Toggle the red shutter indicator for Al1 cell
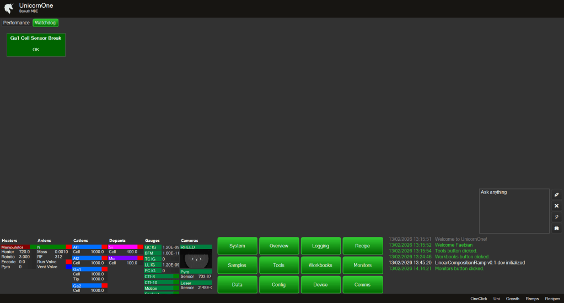564x303 pixels. tap(104, 247)
